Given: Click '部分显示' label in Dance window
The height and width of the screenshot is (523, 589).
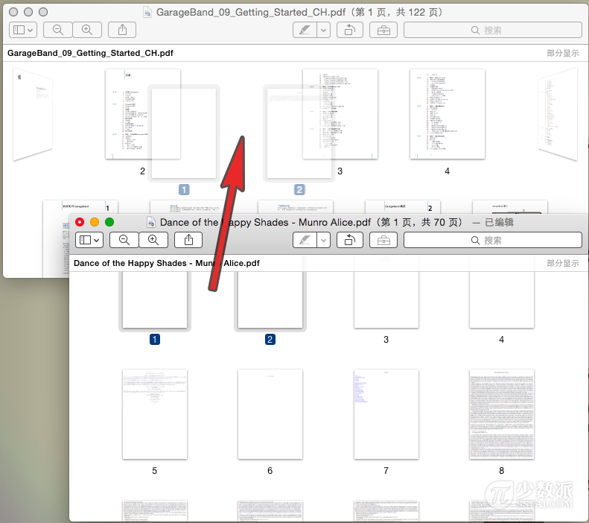Looking at the screenshot, I should tap(562, 263).
